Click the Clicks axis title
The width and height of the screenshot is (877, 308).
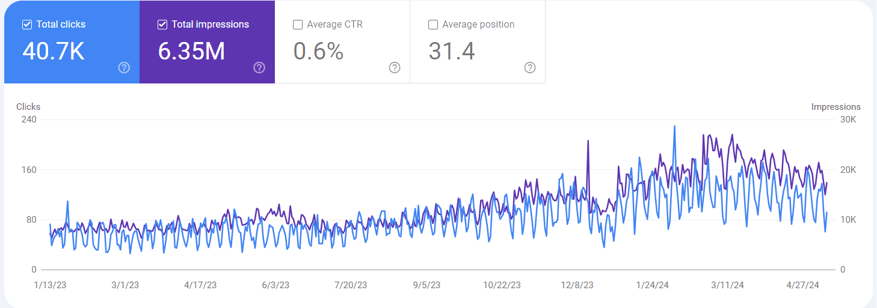click(x=28, y=107)
